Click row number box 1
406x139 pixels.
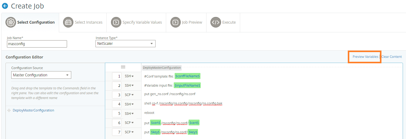click(117, 76)
